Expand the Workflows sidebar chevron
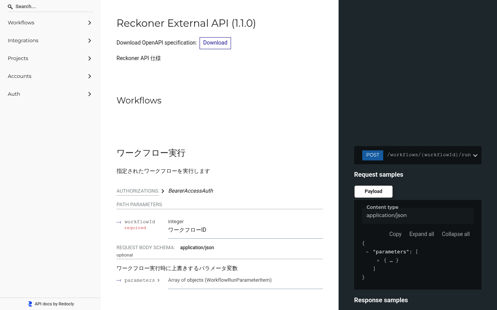The height and width of the screenshot is (310, 497). [x=90, y=23]
